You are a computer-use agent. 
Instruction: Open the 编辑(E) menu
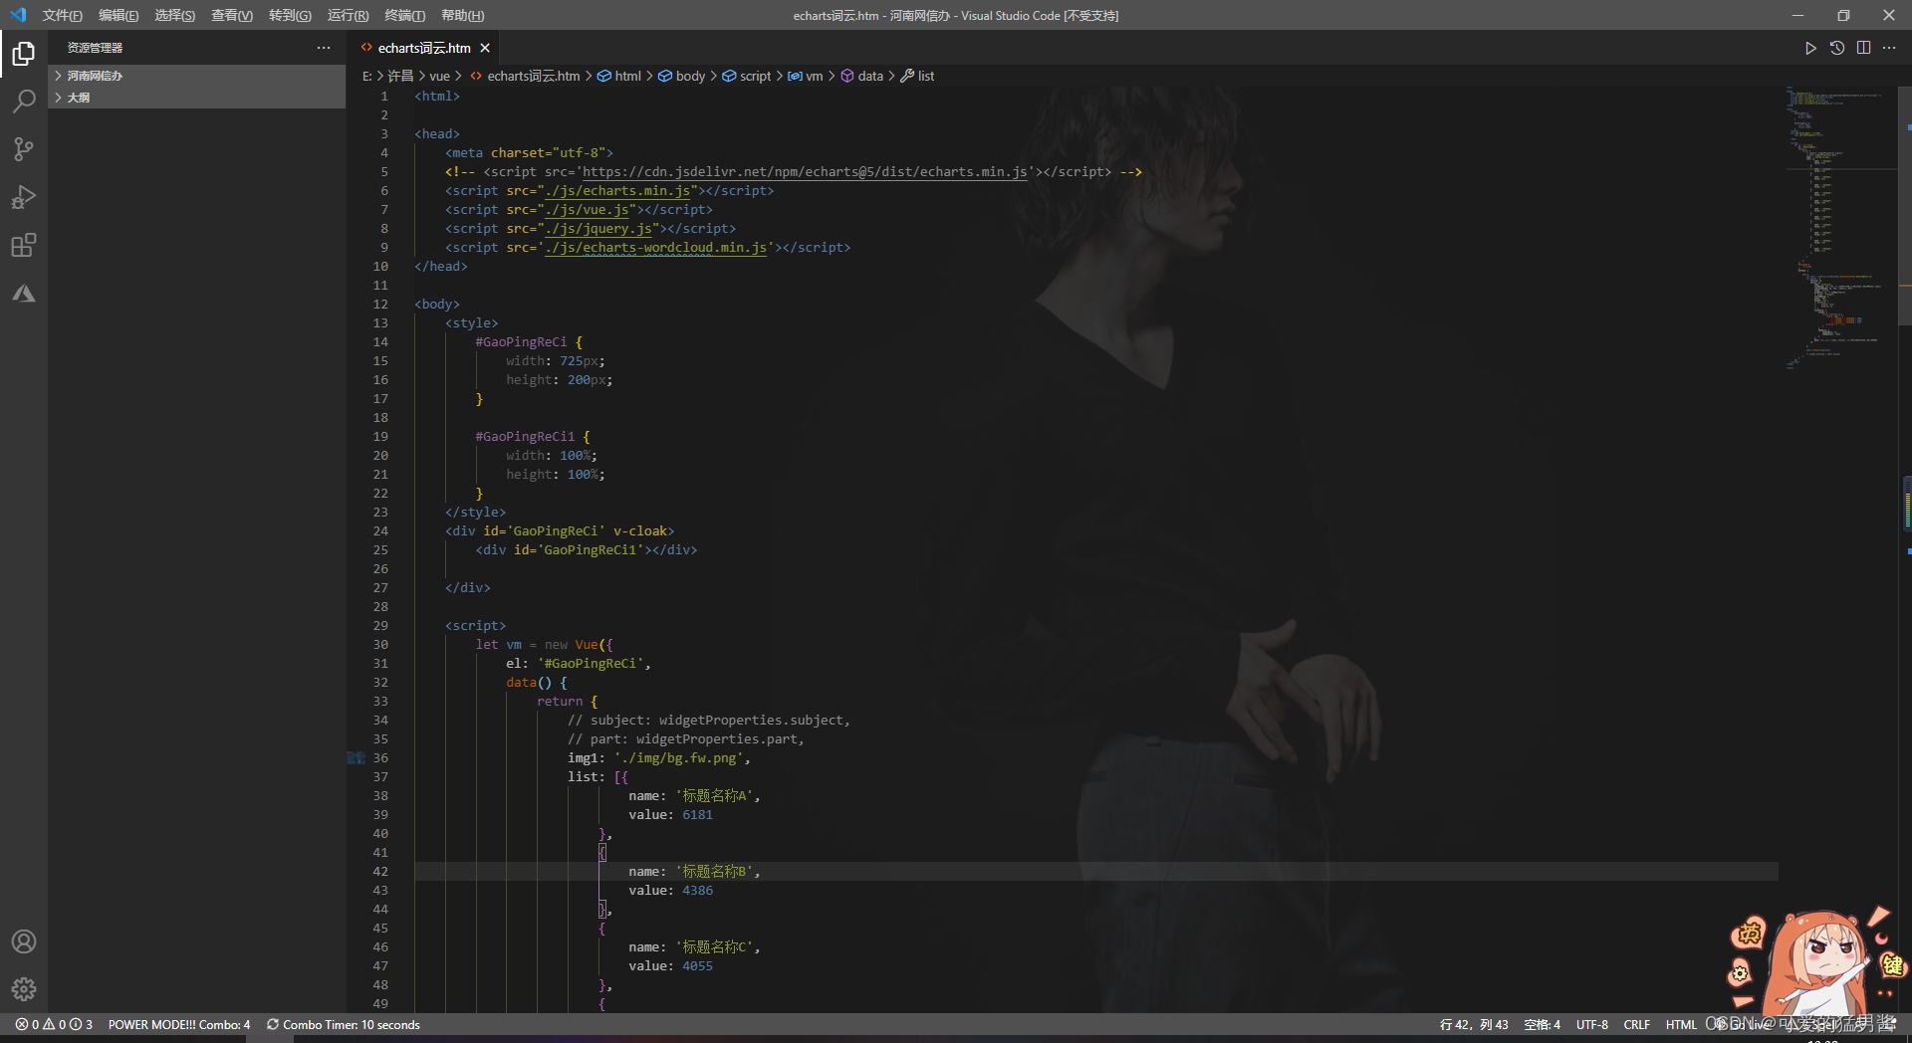[x=119, y=15]
